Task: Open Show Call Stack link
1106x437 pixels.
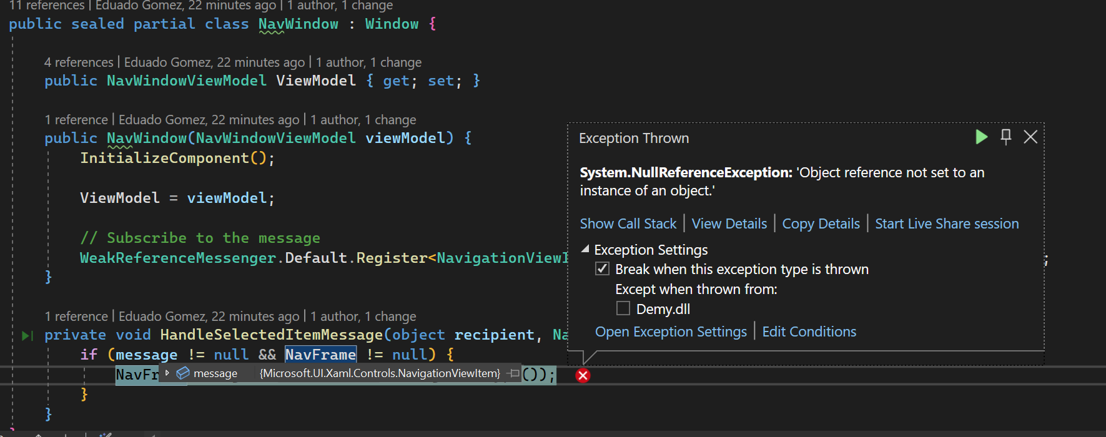Action: click(x=628, y=223)
